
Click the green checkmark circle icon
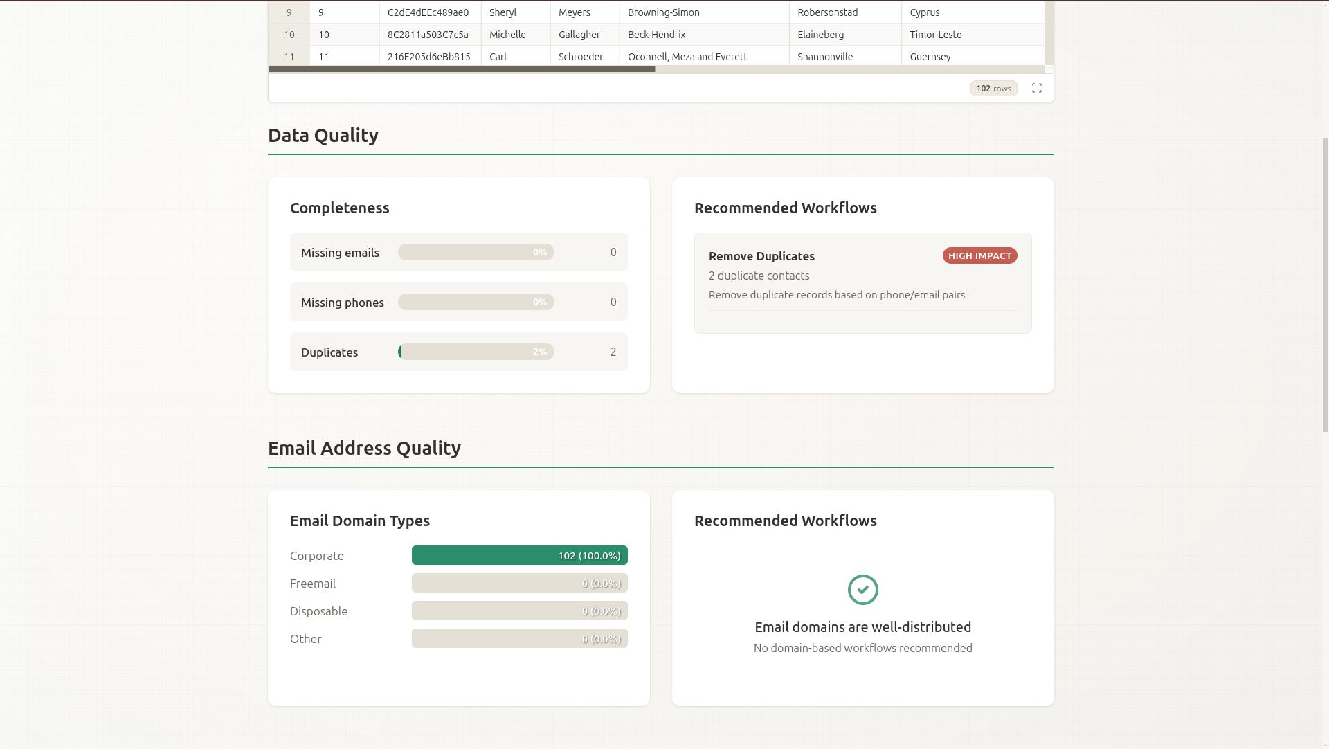click(862, 590)
